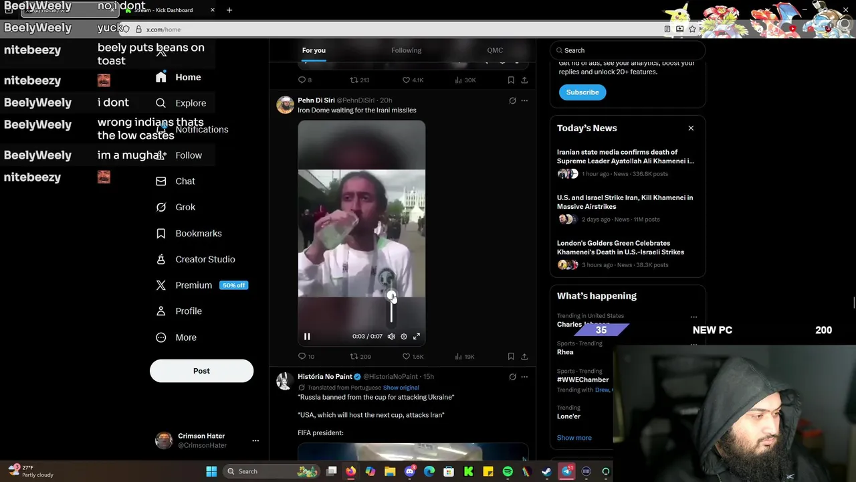
Task: Open Creator Studio in the sidebar
Action: click(195, 259)
